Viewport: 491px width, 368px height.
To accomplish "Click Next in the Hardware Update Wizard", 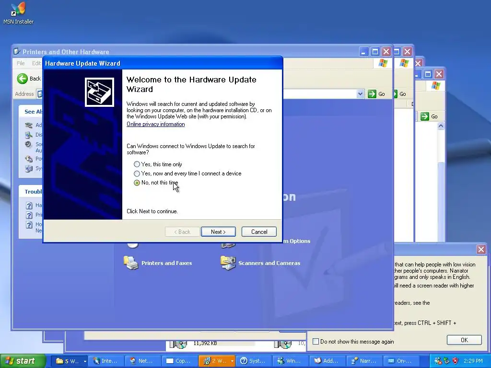I will 218,232.
